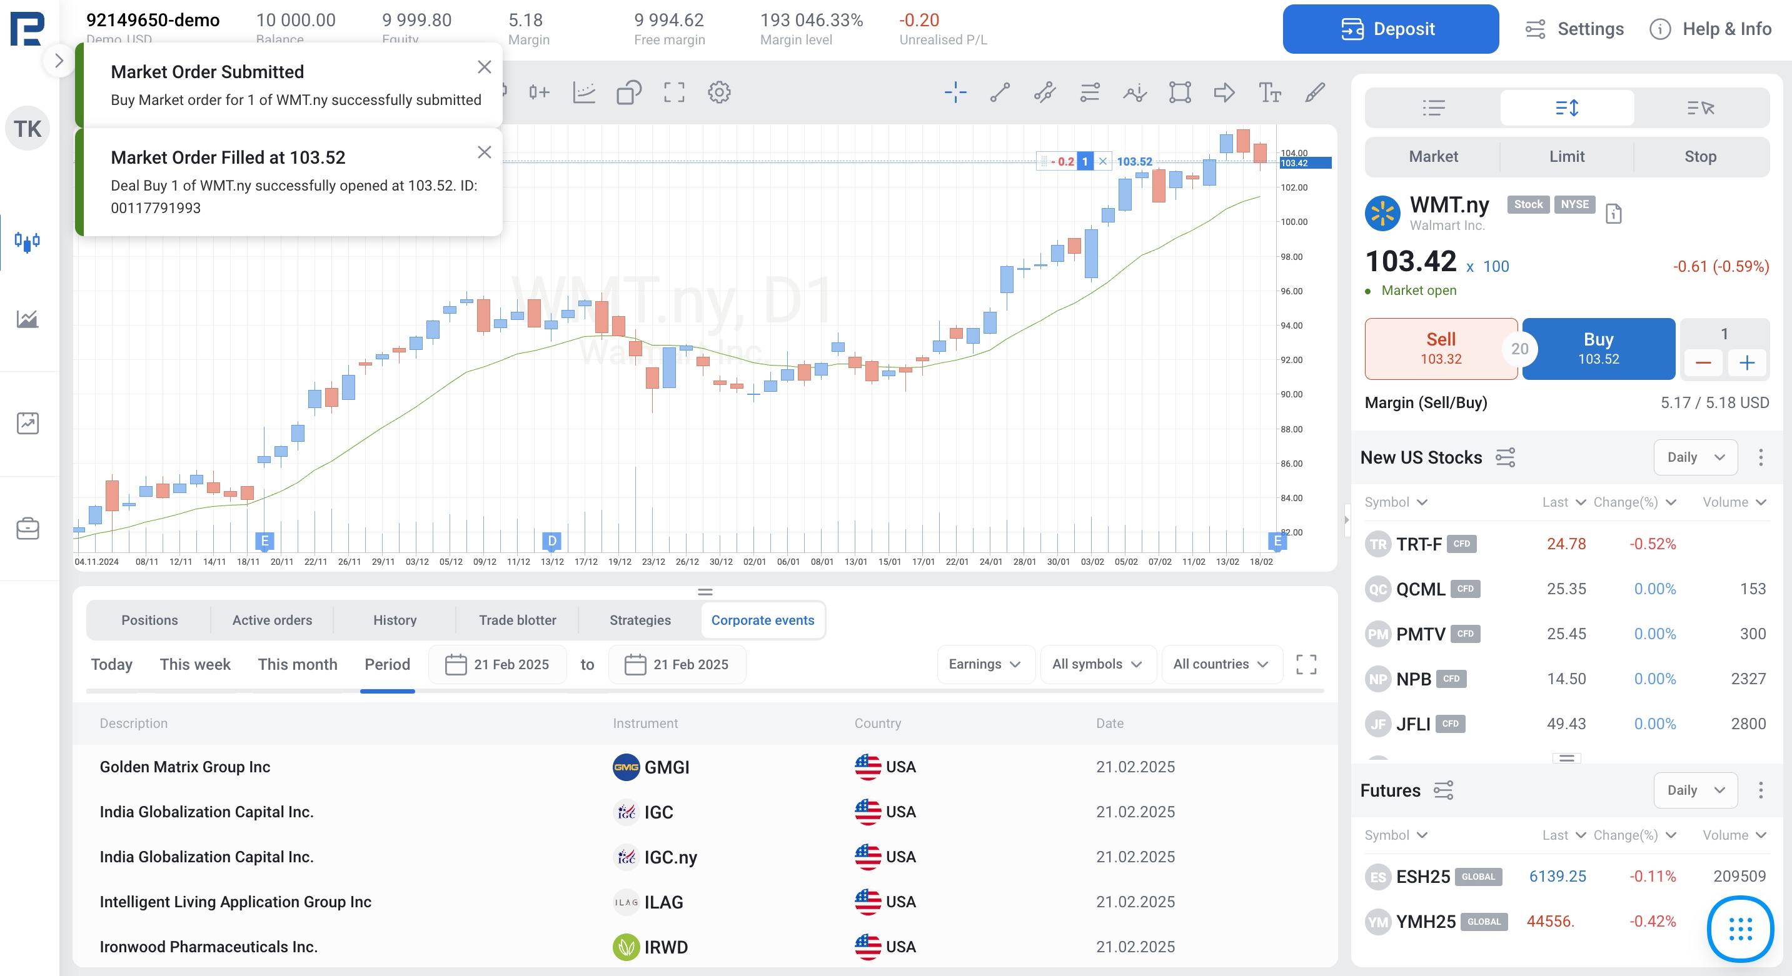Open Daily dropdown for New US Stocks
The height and width of the screenshot is (976, 1792).
[1694, 457]
